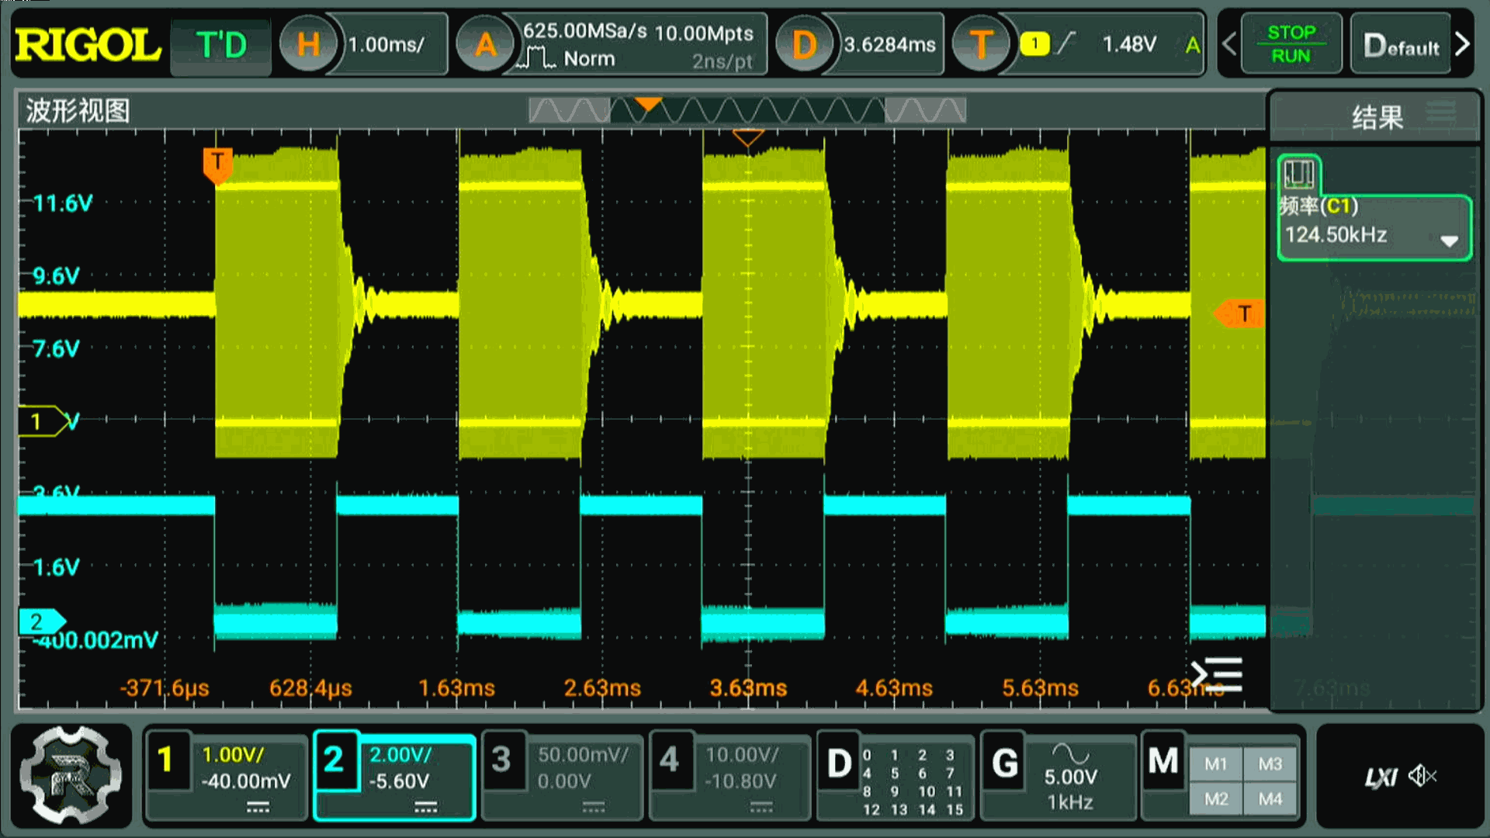Click the frequency measurement waveform icon
This screenshot has height=838, width=1490.
click(x=1298, y=174)
